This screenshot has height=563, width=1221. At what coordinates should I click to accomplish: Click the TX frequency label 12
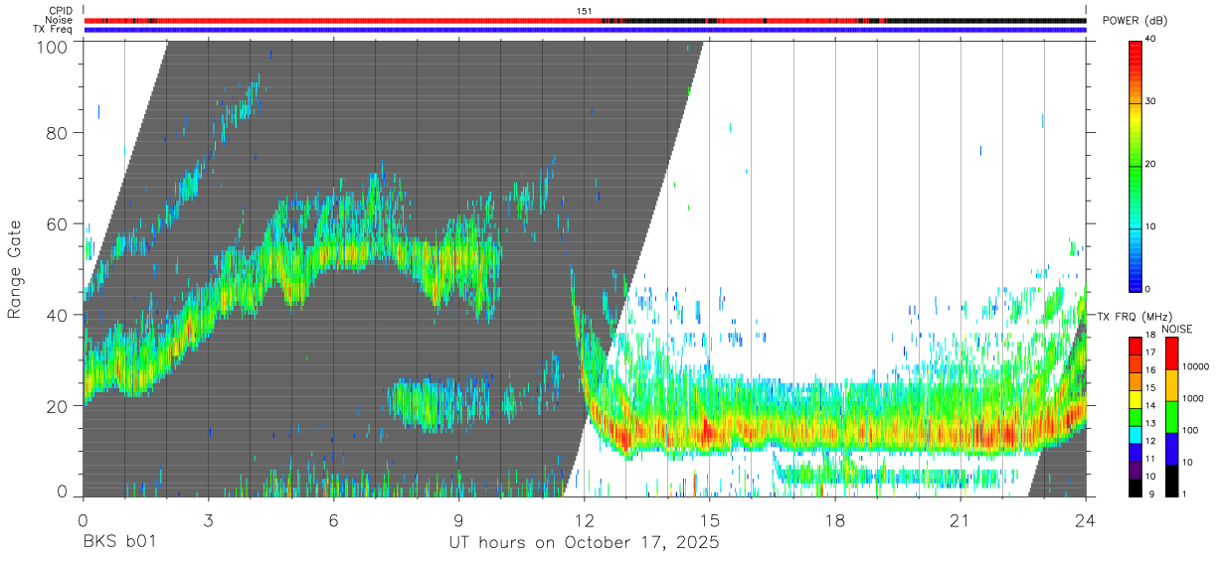coord(1151,443)
